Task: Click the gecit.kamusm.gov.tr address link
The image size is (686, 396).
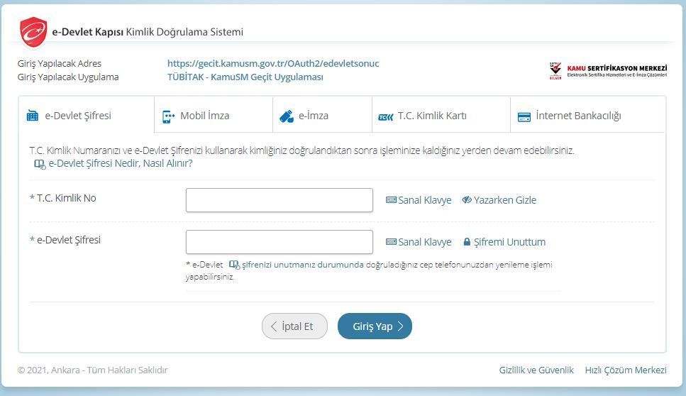Action: [x=273, y=63]
